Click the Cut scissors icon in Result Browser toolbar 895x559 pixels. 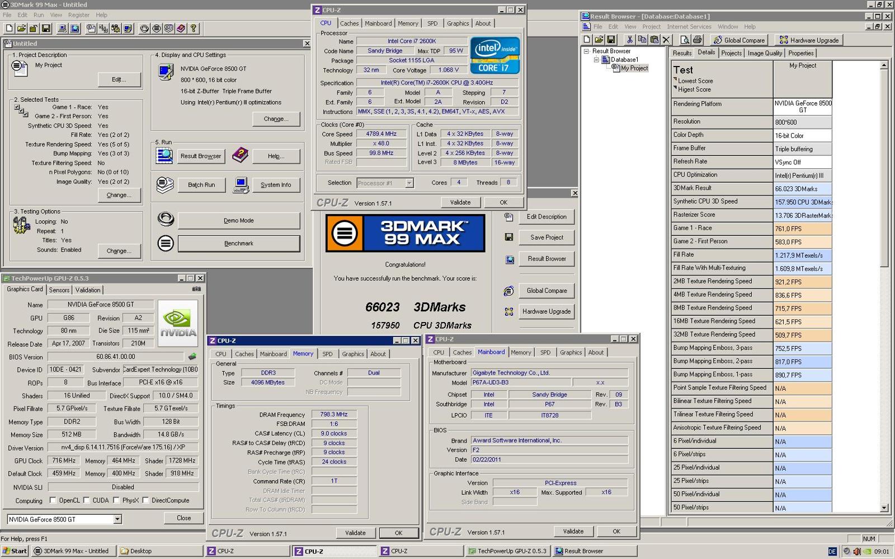click(630, 40)
